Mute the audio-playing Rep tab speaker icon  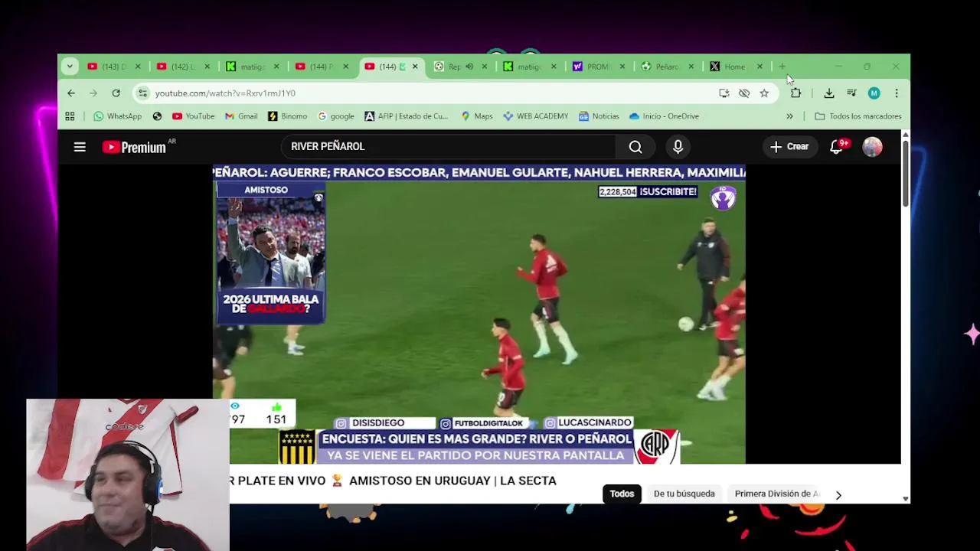469,67
